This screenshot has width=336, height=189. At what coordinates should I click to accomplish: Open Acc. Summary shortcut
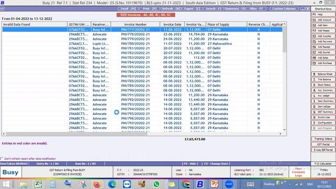[x=323, y=90]
